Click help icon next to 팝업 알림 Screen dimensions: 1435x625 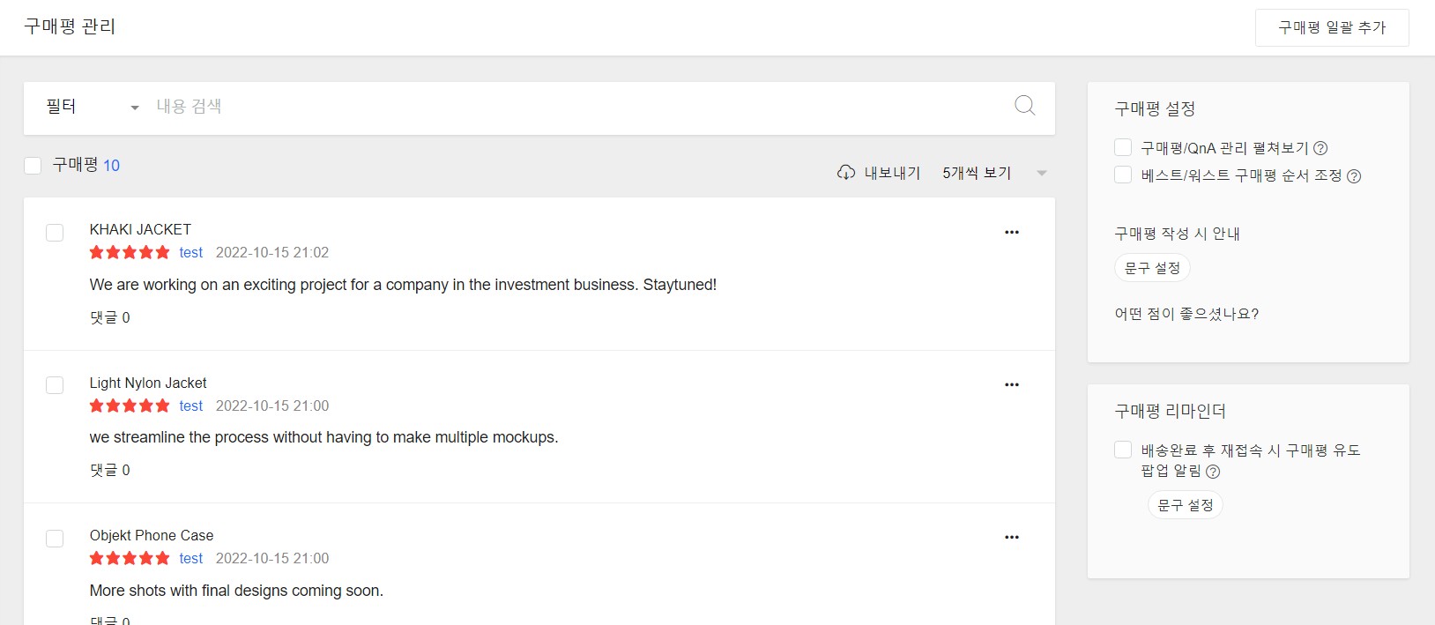[x=1213, y=472]
